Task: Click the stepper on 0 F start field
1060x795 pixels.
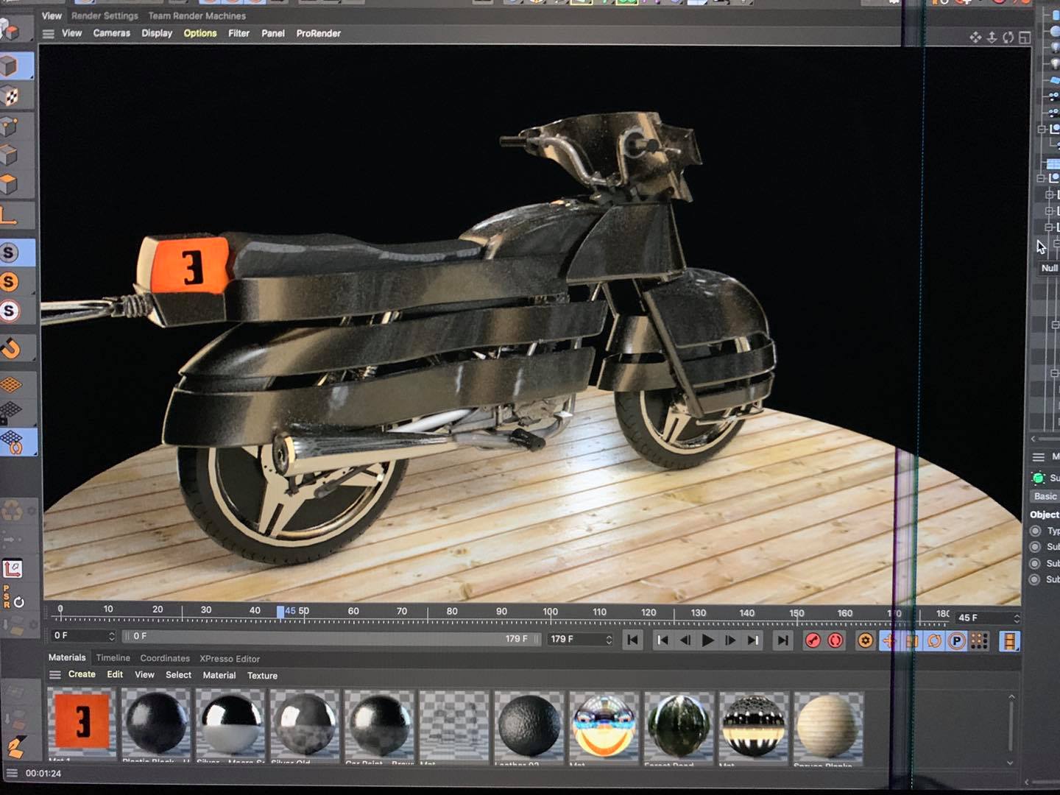Action: click(112, 636)
